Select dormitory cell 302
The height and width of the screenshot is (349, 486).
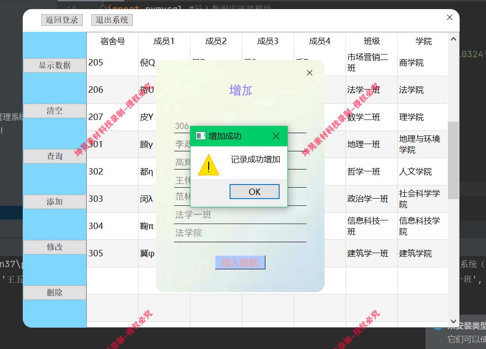click(x=112, y=172)
